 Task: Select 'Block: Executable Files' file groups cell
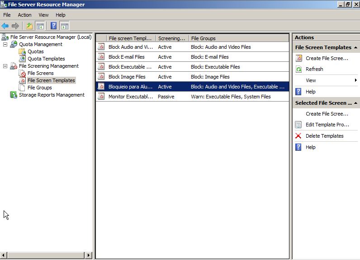tap(215, 67)
